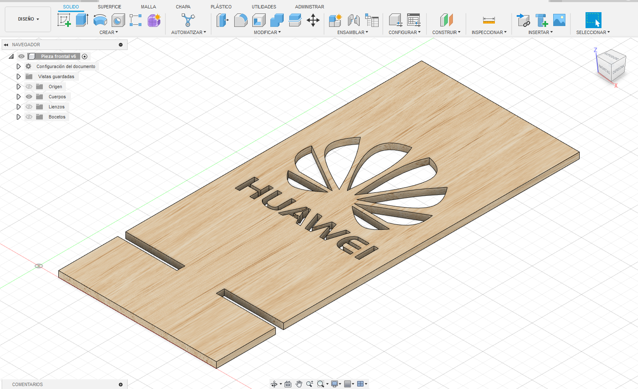
Task: Select the Combine bodies tool
Action: pyautogui.click(x=277, y=20)
